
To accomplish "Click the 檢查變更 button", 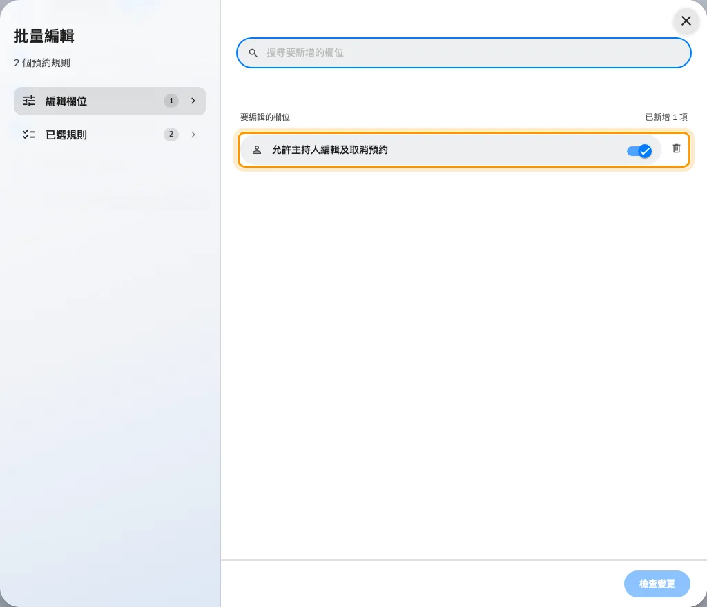I will click(x=657, y=584).
